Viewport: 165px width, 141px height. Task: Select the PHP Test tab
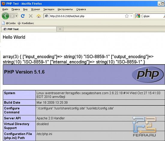click(29, 29)
